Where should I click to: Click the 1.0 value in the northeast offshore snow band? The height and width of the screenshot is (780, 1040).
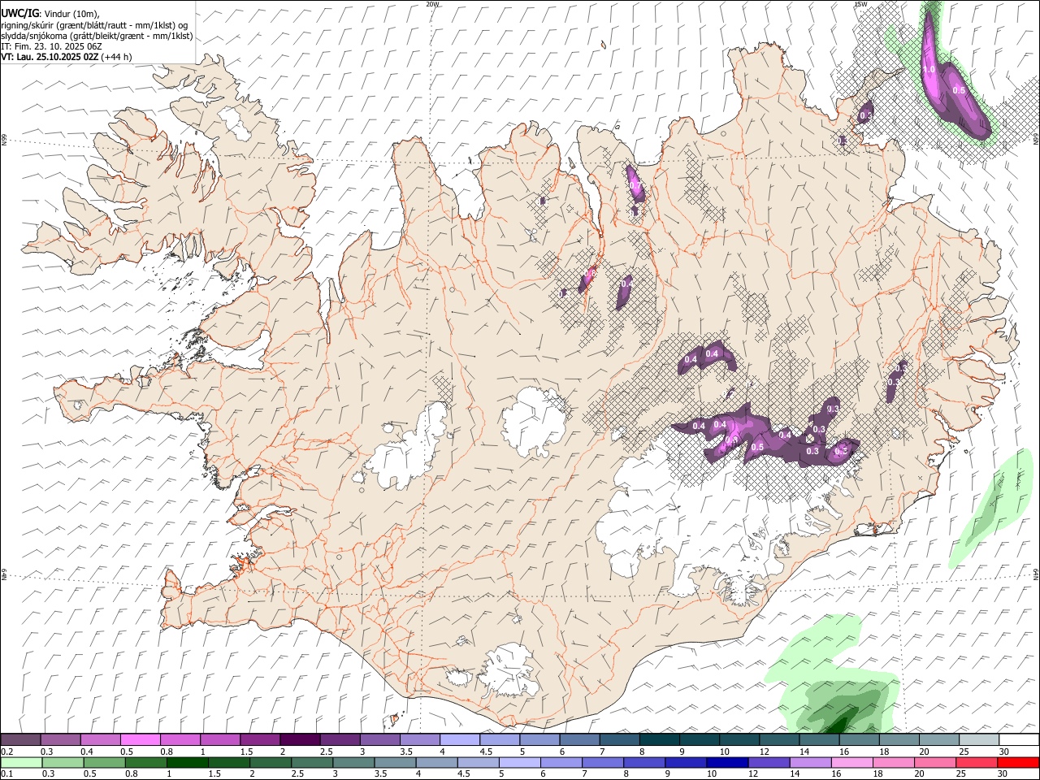pyautogui.click(x=929, y=71)
